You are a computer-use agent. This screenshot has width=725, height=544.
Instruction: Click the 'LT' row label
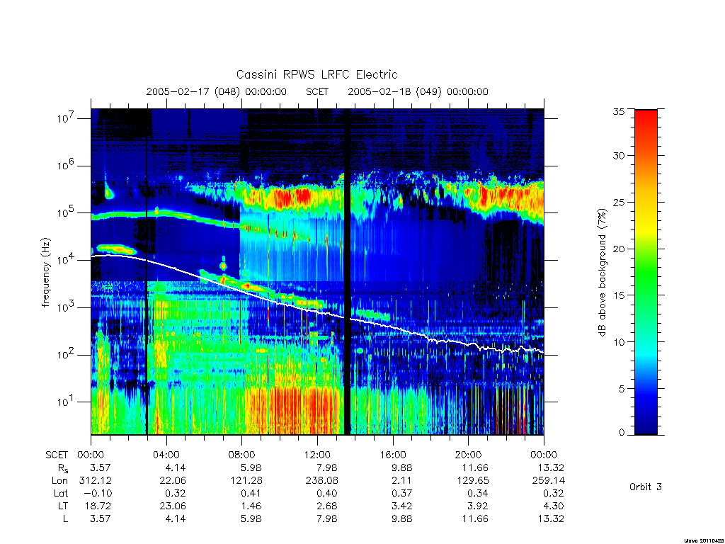(63, 506)
